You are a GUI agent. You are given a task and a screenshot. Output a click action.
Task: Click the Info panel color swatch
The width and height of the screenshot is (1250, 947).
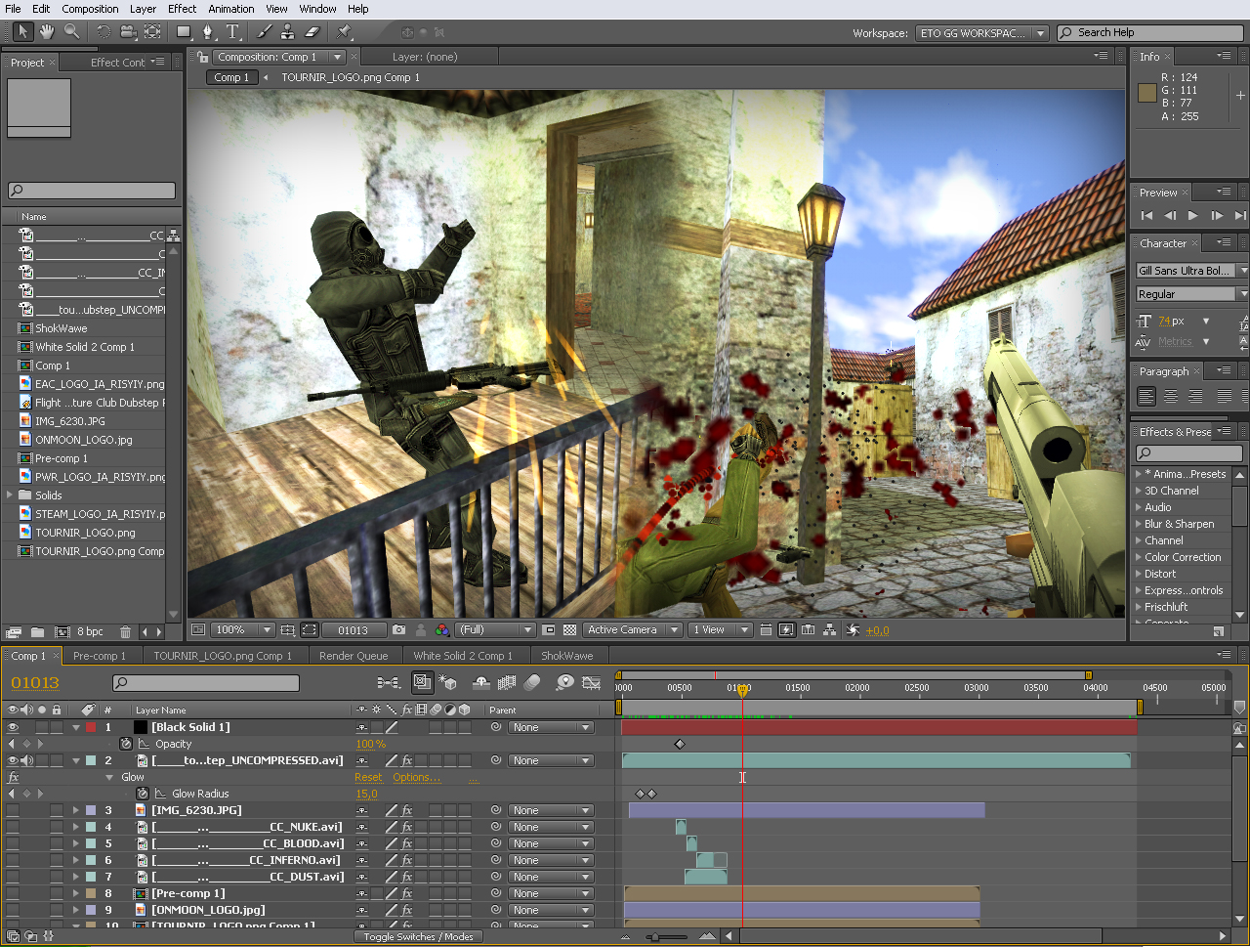(x=1147, y=93)
